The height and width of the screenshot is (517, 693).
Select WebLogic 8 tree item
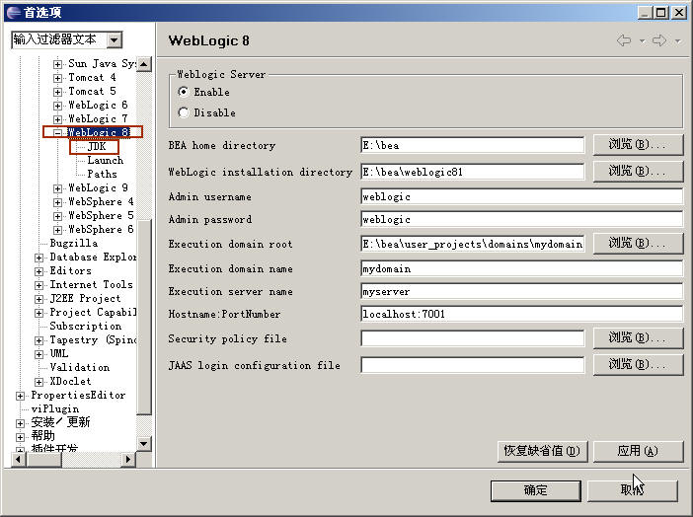click(x=99, y=132)
